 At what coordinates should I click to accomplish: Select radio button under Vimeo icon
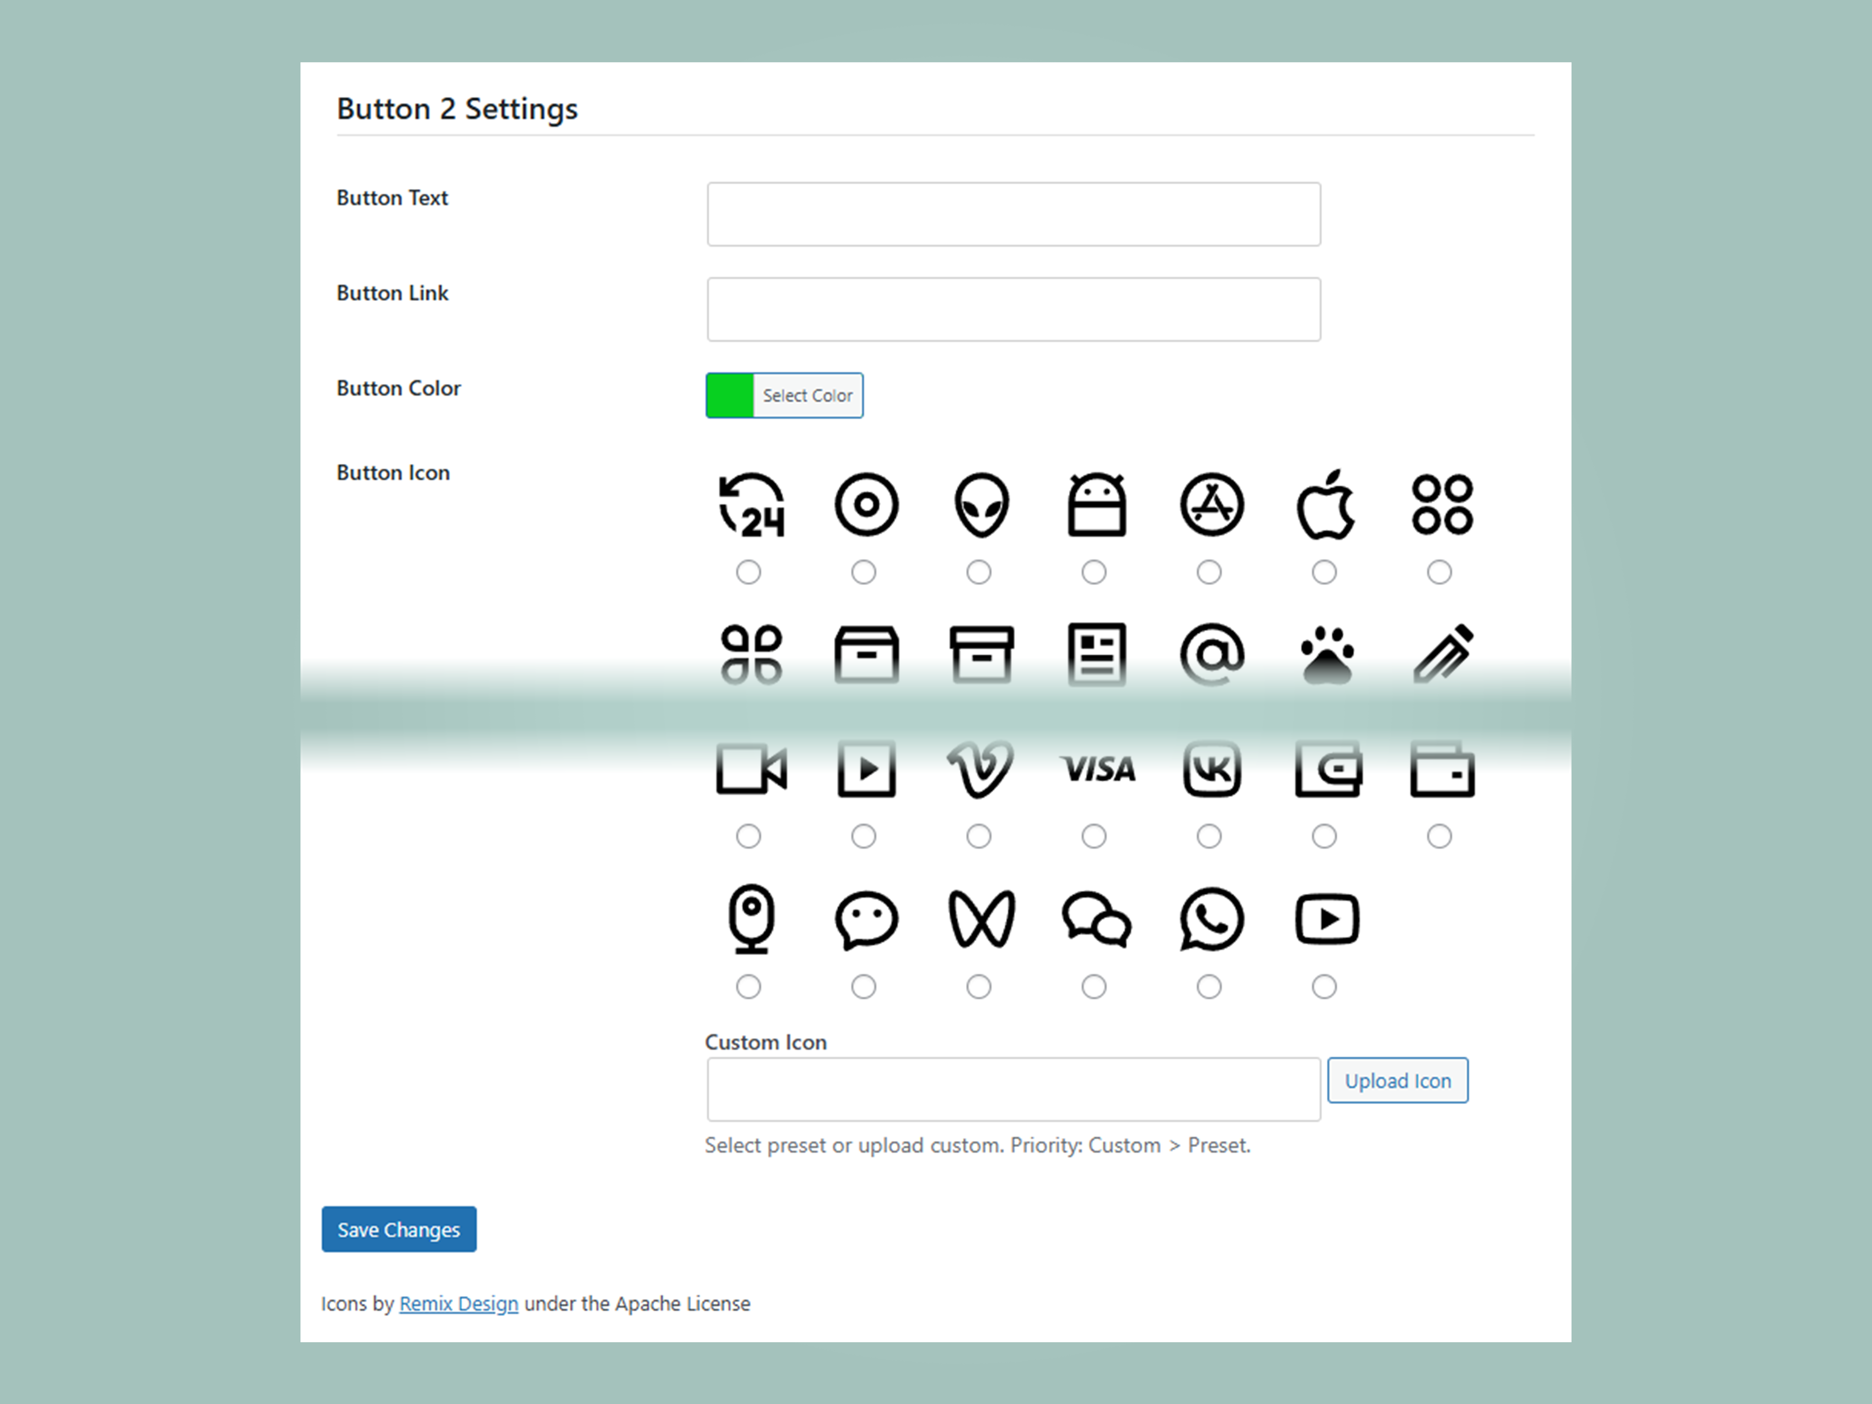[978, 836]
